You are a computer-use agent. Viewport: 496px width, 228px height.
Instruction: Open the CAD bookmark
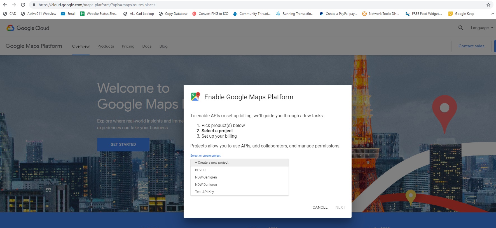pyautogui.click(x=10, y=13)
